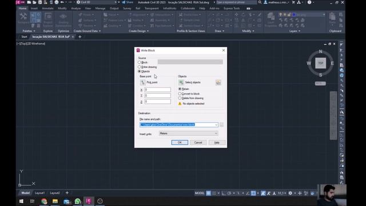Click the Z base point field
The width and height of the screenshot is (366, 206).
[158, 102]
